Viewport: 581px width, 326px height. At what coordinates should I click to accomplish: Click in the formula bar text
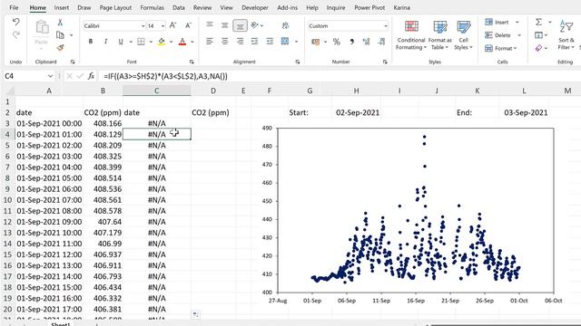pyautogui.click(x=165, y=76)
